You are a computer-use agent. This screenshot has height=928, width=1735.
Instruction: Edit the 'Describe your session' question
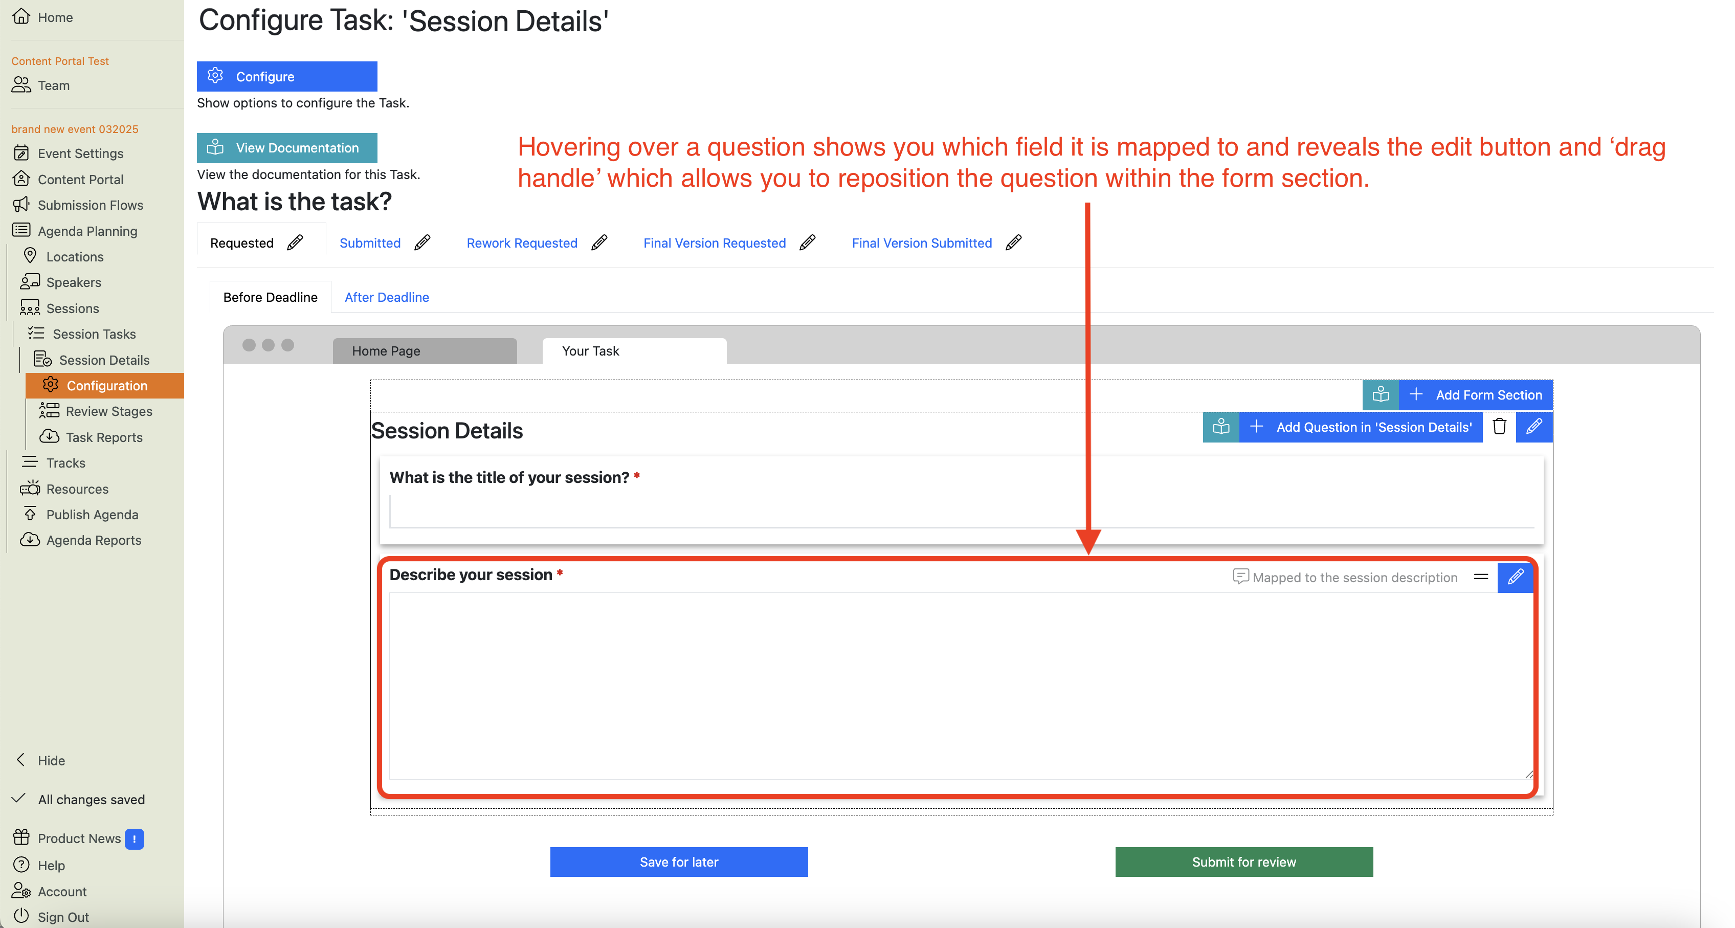coord(1516,577)
